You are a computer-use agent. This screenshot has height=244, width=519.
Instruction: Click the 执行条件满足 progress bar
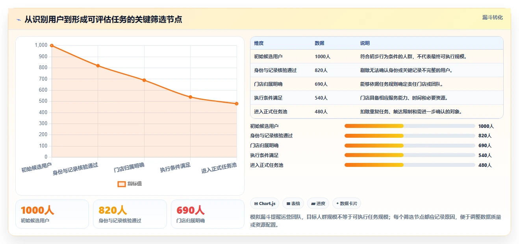(410, 155)
